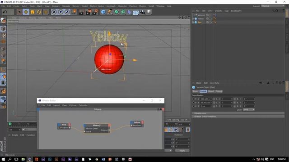The image size is (289, 162).
Task: Click Make Editable icon in left palette
Action: pos(3,21)
